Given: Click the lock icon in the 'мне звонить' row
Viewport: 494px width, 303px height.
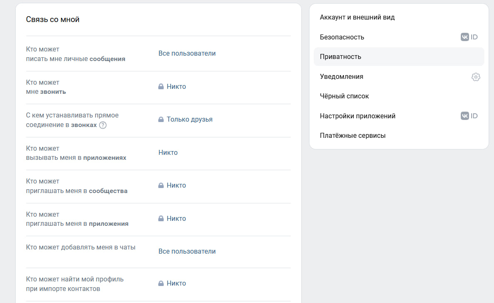Looking at the screenshot, I should click(x=161, y=87).
